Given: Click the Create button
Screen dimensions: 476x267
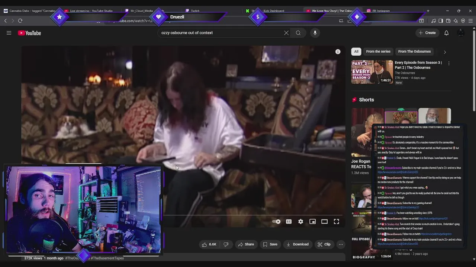Looking at the screenshot, I should (x=427, y=33).
